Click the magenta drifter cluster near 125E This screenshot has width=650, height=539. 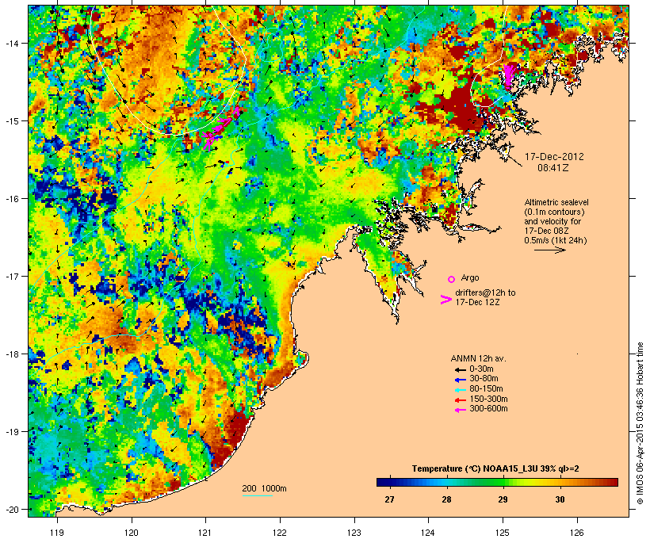pos(509,76)
